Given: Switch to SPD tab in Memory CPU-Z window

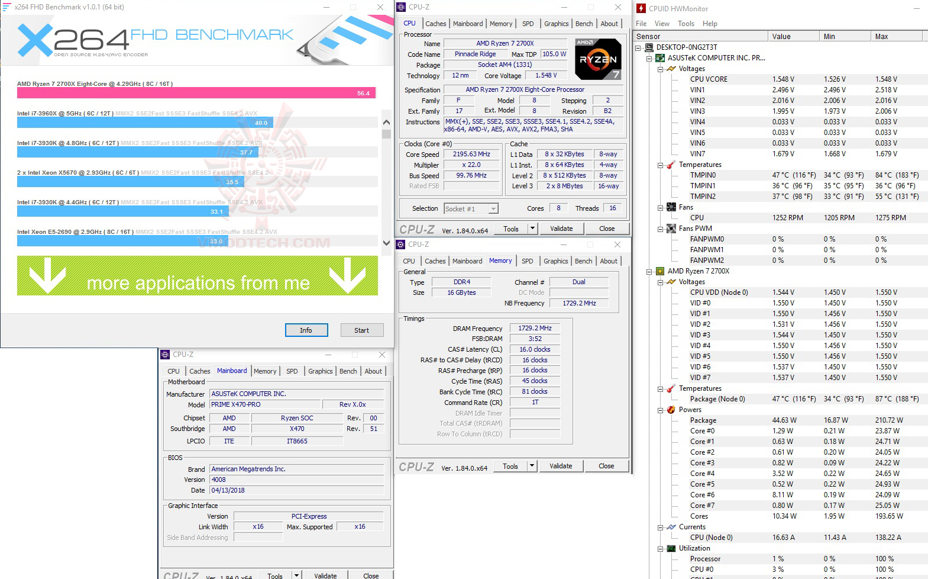Looking at the screenshot, I should pyautogui.click(x=528, y=261).
